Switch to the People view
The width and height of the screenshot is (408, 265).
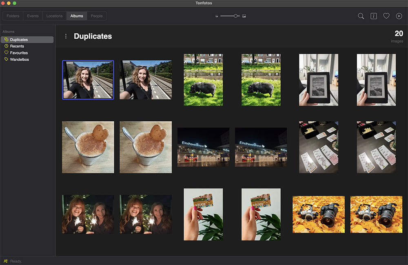pos(97,15)
